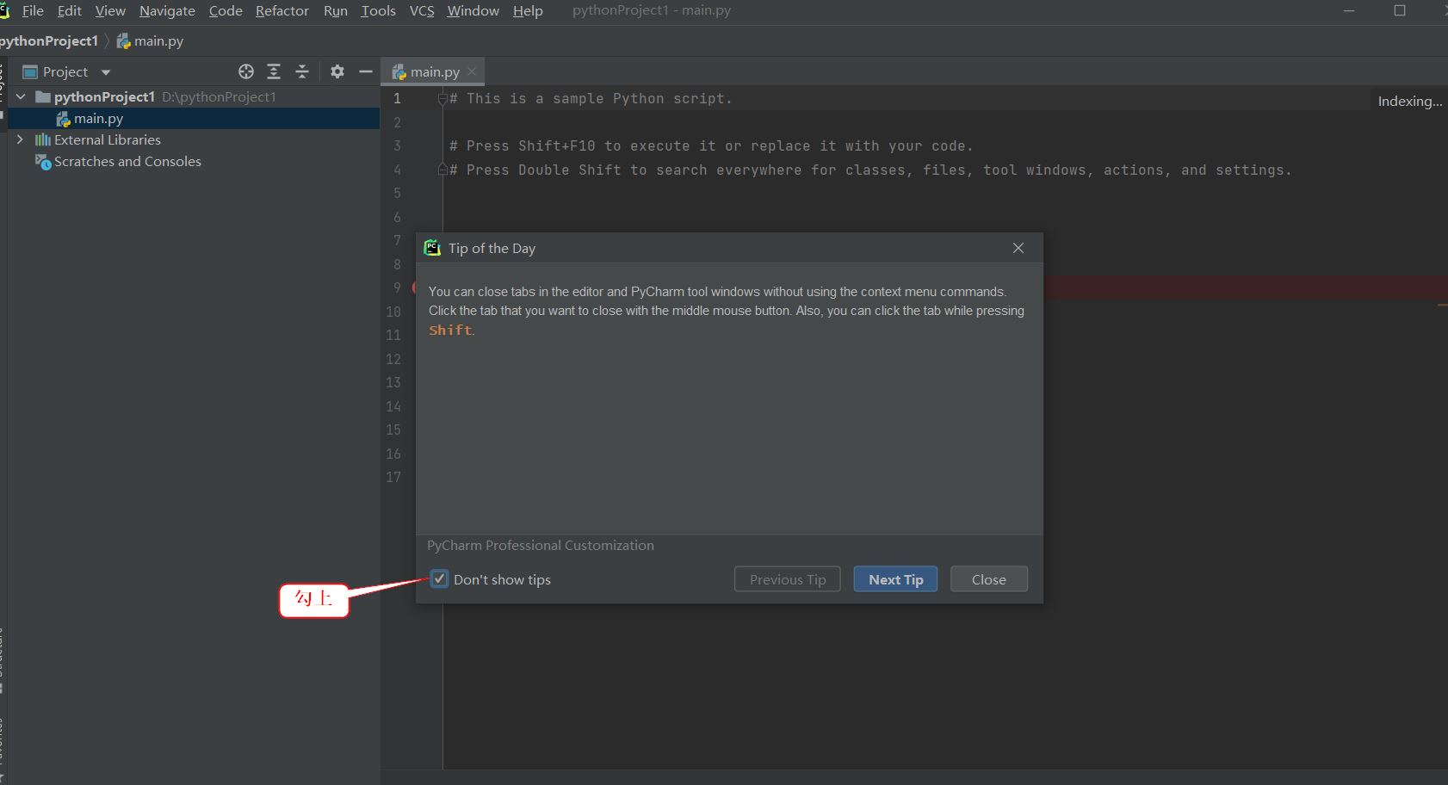Open the Help menu
Image resolution: width=1448 pixels, height=785 pixels.
528,10
